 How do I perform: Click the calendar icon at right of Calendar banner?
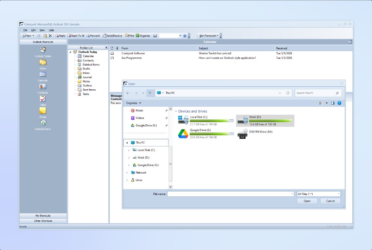(350, 42)
